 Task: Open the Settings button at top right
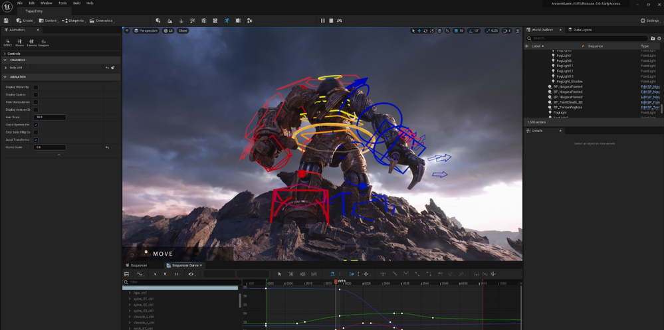tap(649, 21)
